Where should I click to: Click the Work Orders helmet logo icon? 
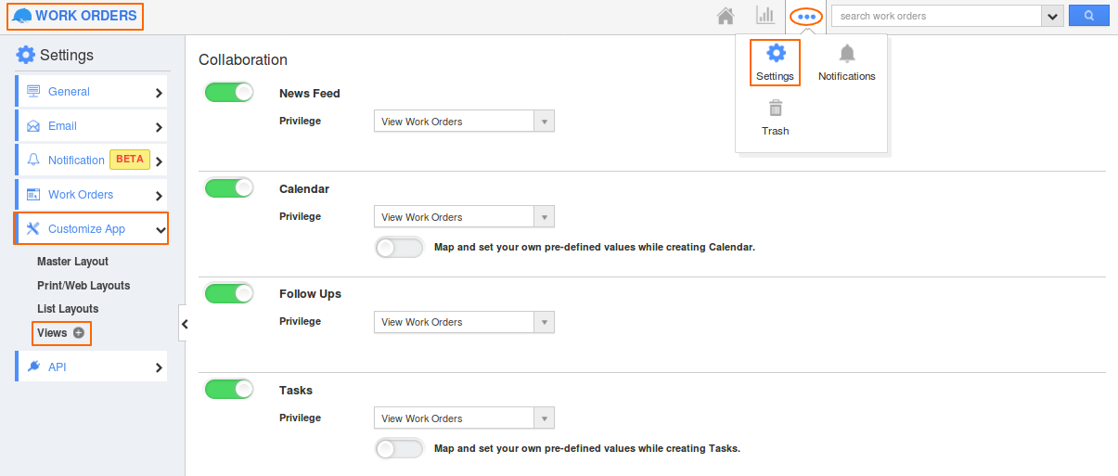click(x=22, y=16)
